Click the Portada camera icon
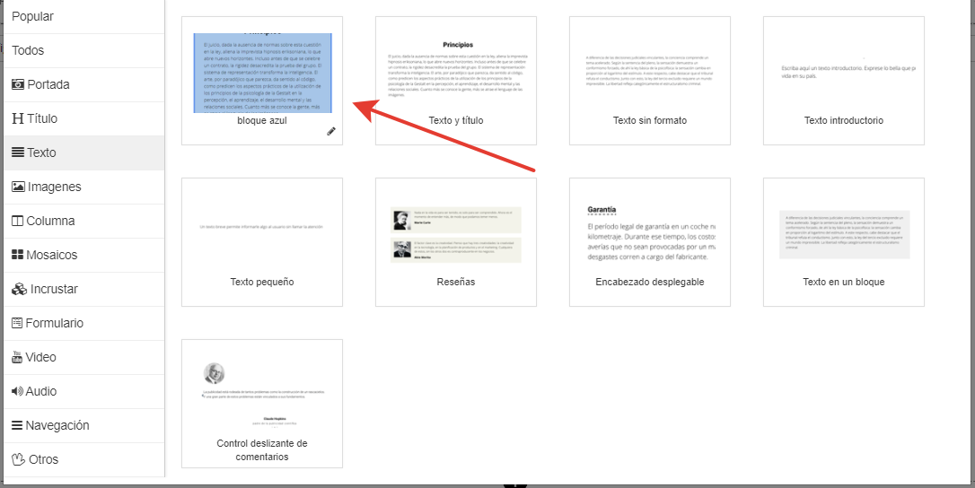975x488 pixels. pos(18,84)
